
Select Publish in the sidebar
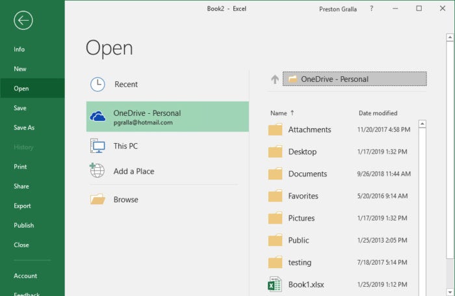coord(24,225)
